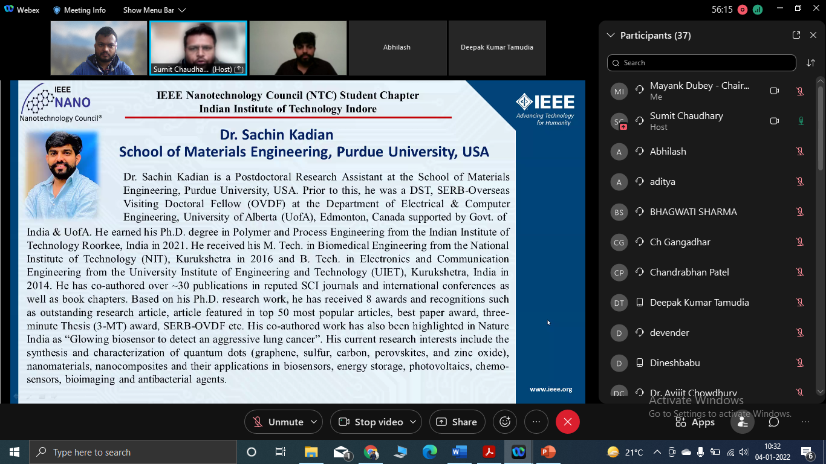Image resolution: width=826 pixels, height=464 pixels.
Task: Open Task View on the taskbar
Action: [281, 452]
